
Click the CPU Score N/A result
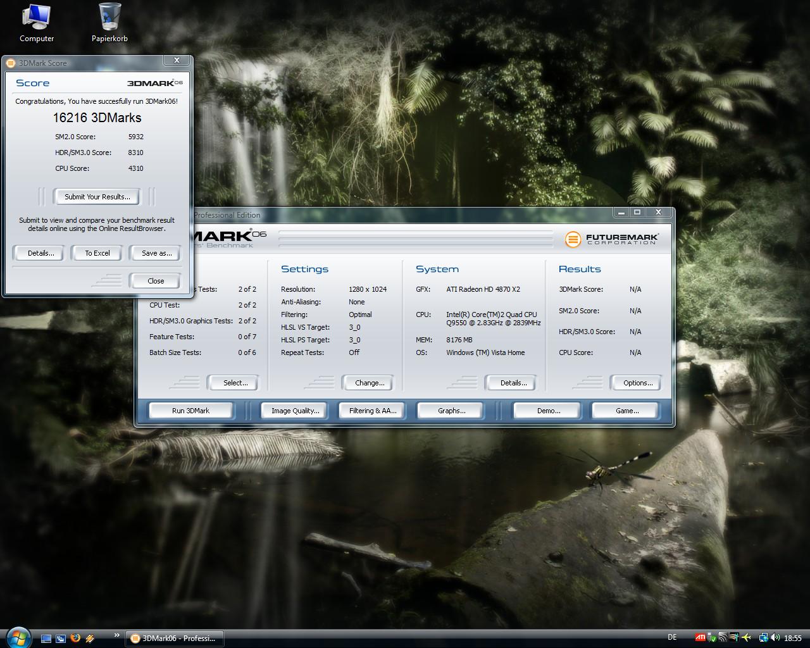pos(635,352)
